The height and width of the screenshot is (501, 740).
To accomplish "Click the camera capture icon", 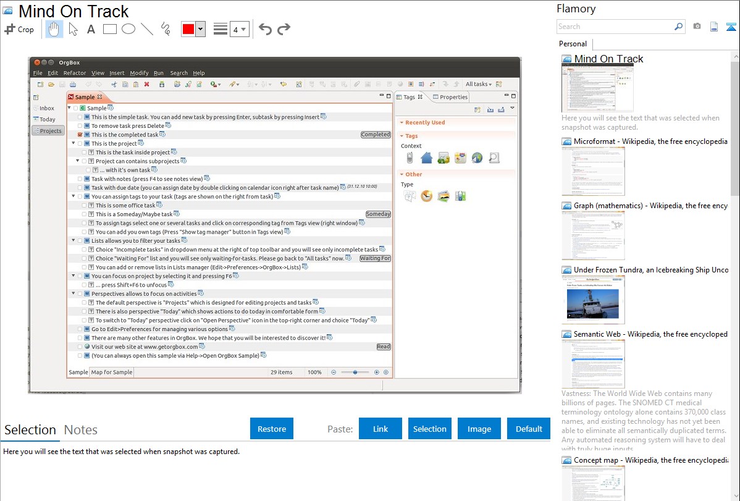I will pyautogui.click(x=697, y=27).
